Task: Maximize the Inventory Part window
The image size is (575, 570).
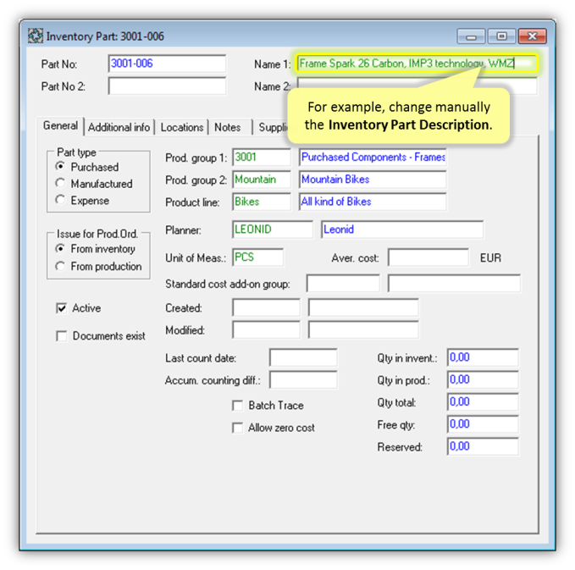Action: pos(501,36)
